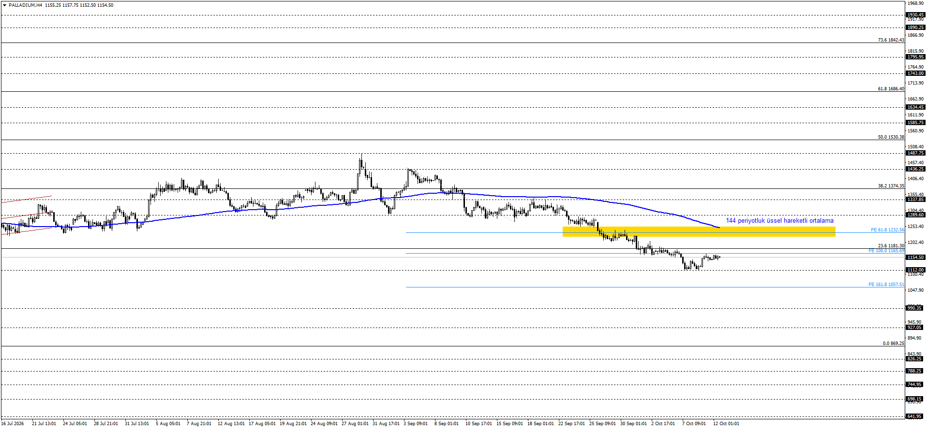Click the 927.05 price level tag
927x429 pixels.
click(x=915, y=328)
